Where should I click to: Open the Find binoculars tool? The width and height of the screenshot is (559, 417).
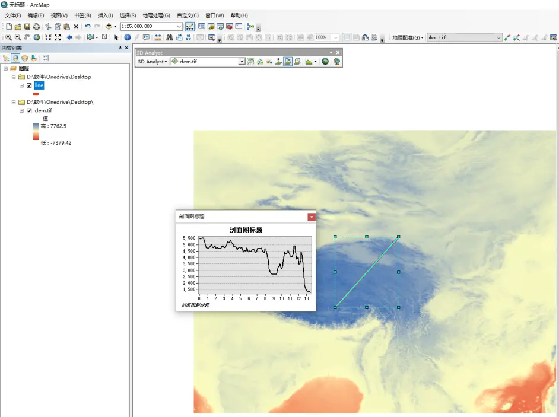click(169, 37)
